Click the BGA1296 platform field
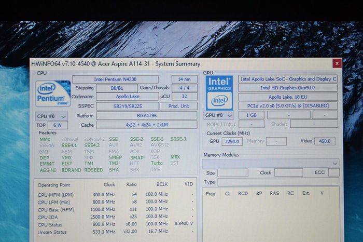Viewport: 363px width, 242px height. 147,115
